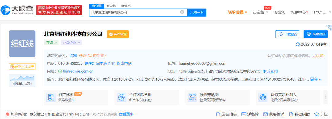Click 获取认证证书 button
Image resolution: width=332 pixels, height=119 pixels.
coord(22,67)
